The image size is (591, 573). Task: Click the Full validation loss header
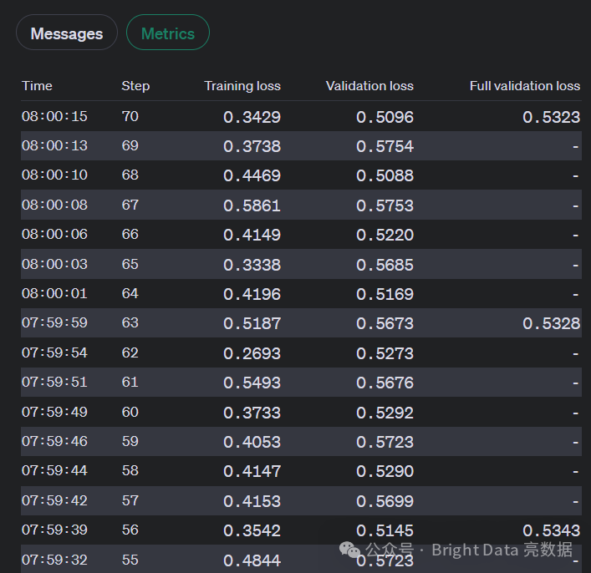pos(525,86)
